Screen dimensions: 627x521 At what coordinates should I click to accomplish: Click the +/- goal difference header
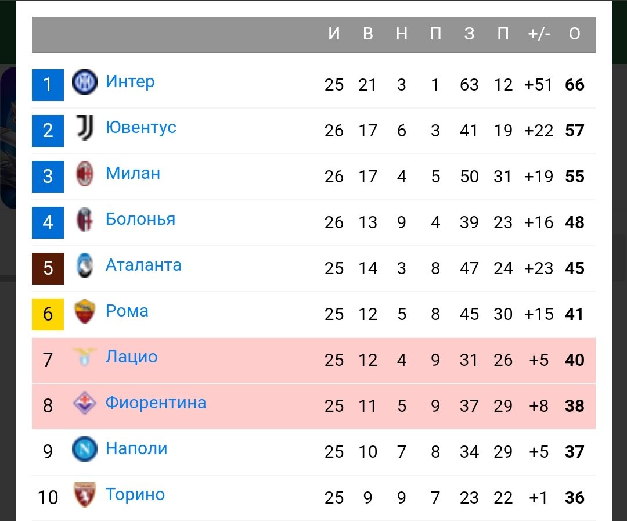[x=539, y=34]
